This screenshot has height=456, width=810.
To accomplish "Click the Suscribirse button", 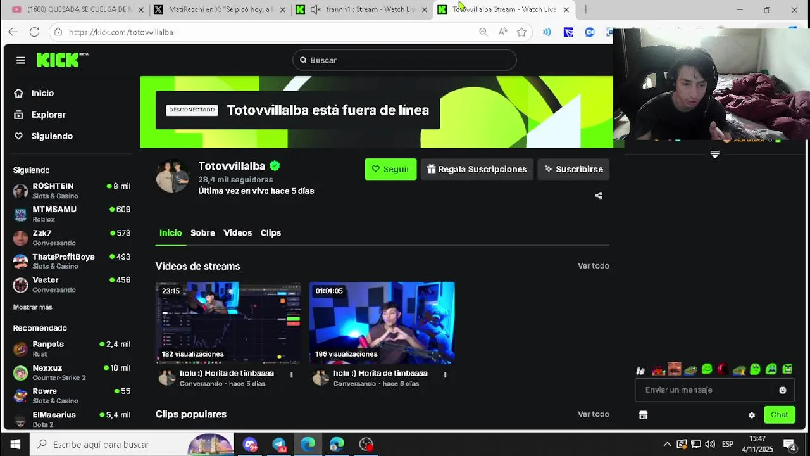I will (x=573, y=169).
